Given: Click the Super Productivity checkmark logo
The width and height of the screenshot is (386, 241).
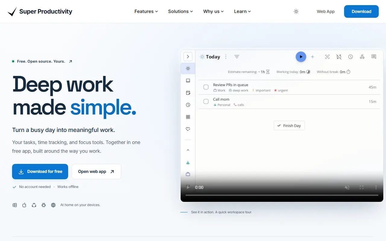Looking at the screenshot, I should (x=12, y=12).
